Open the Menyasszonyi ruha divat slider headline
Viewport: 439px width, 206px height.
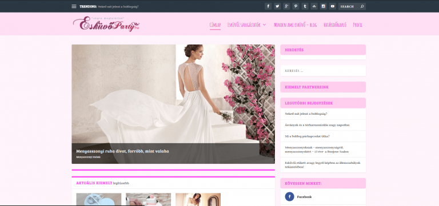click(x=122, y=151)
